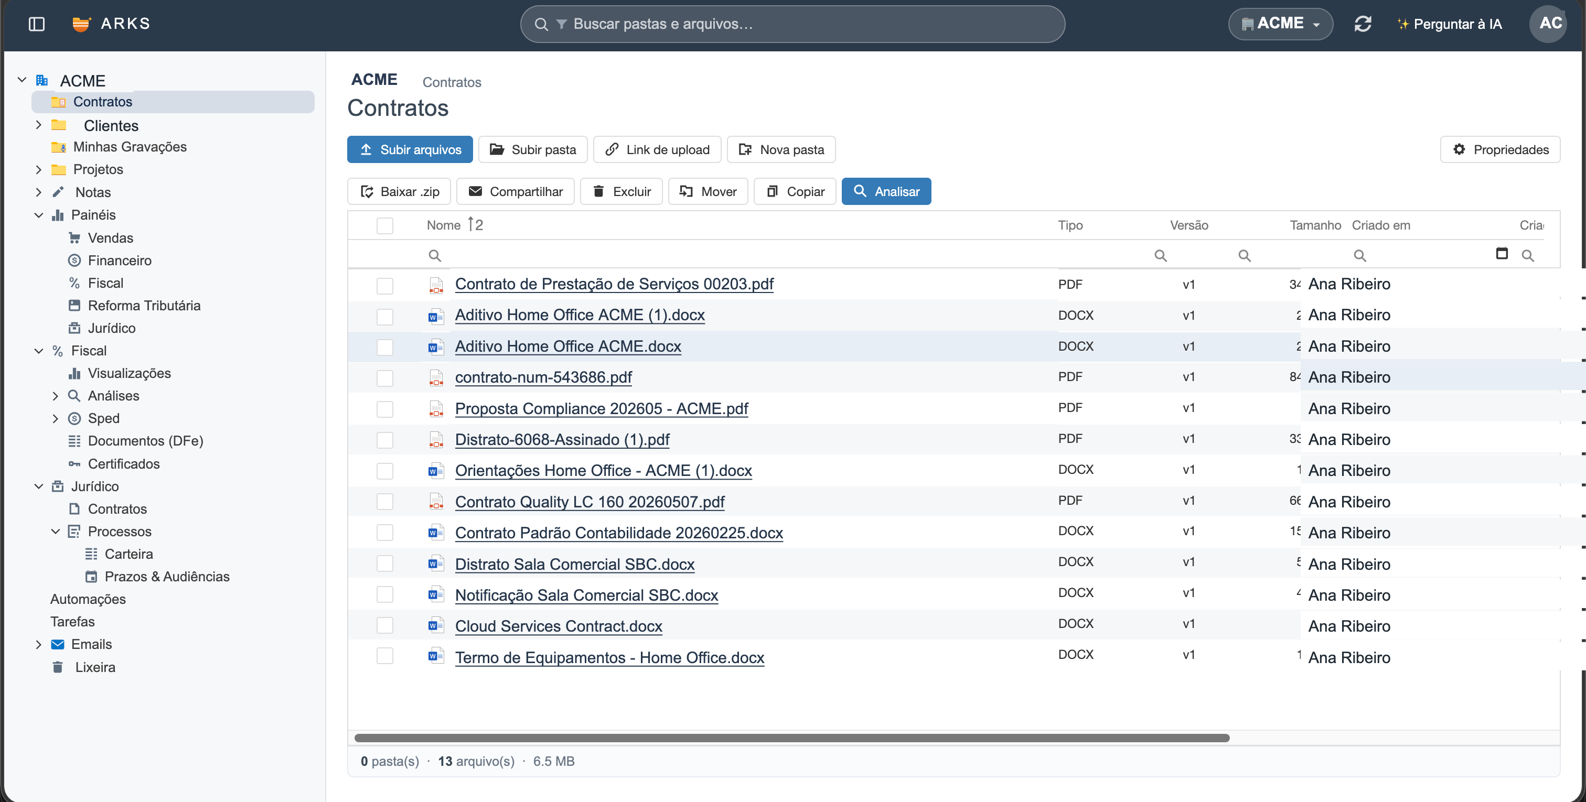Collapse the Painéis section
The height and width of the screenshot is (802, 1586).
[x=39, y=215]
